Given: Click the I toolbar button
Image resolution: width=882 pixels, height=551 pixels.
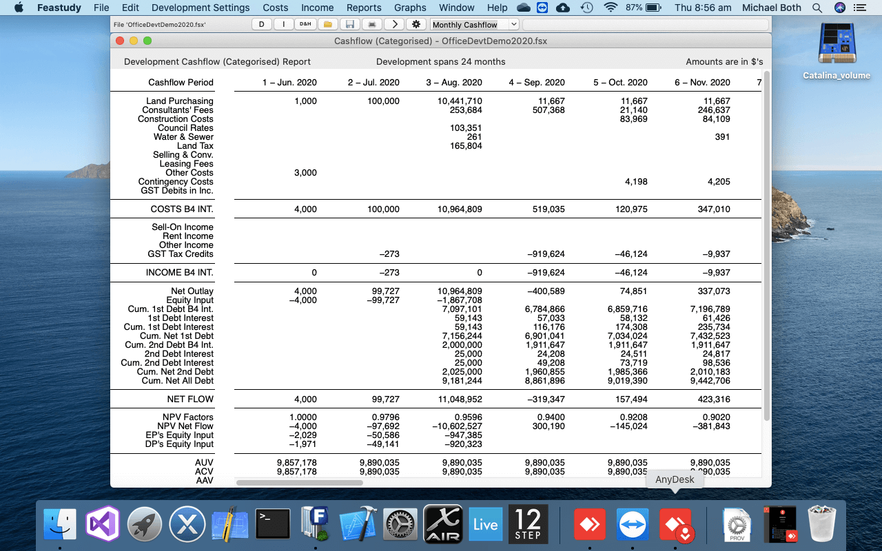Looking at the screenshot, I should point(284,25).
